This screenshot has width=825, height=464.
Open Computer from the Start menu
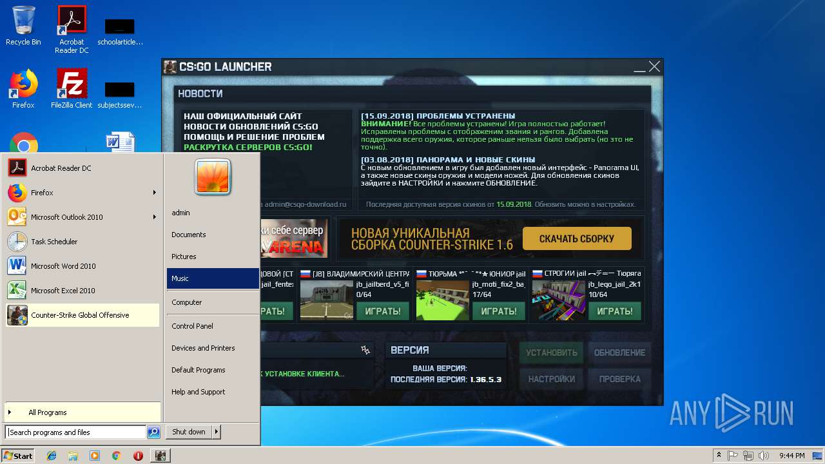coord(213,302)
